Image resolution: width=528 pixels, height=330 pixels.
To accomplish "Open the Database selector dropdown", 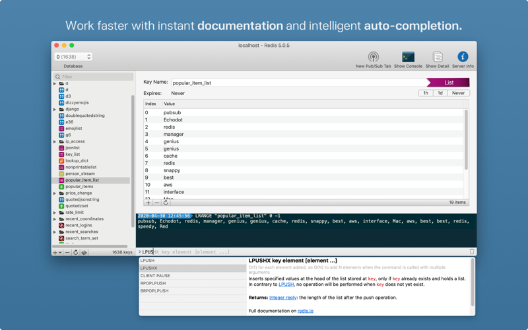I will tap(73, 57).
